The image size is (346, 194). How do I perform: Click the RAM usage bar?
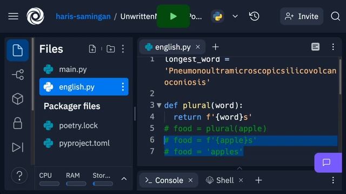pos(76,184)
